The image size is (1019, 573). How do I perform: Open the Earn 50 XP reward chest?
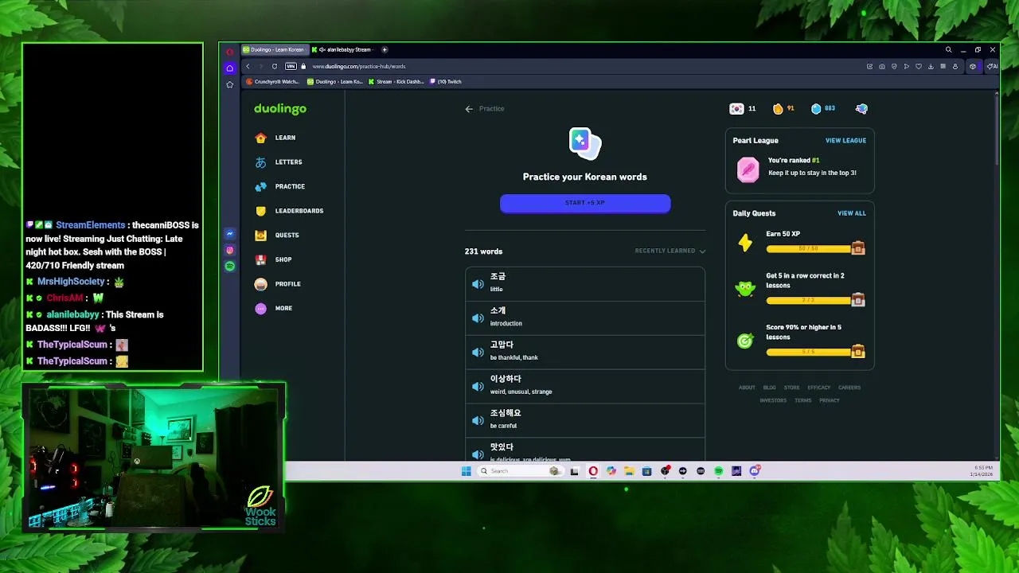858,248
